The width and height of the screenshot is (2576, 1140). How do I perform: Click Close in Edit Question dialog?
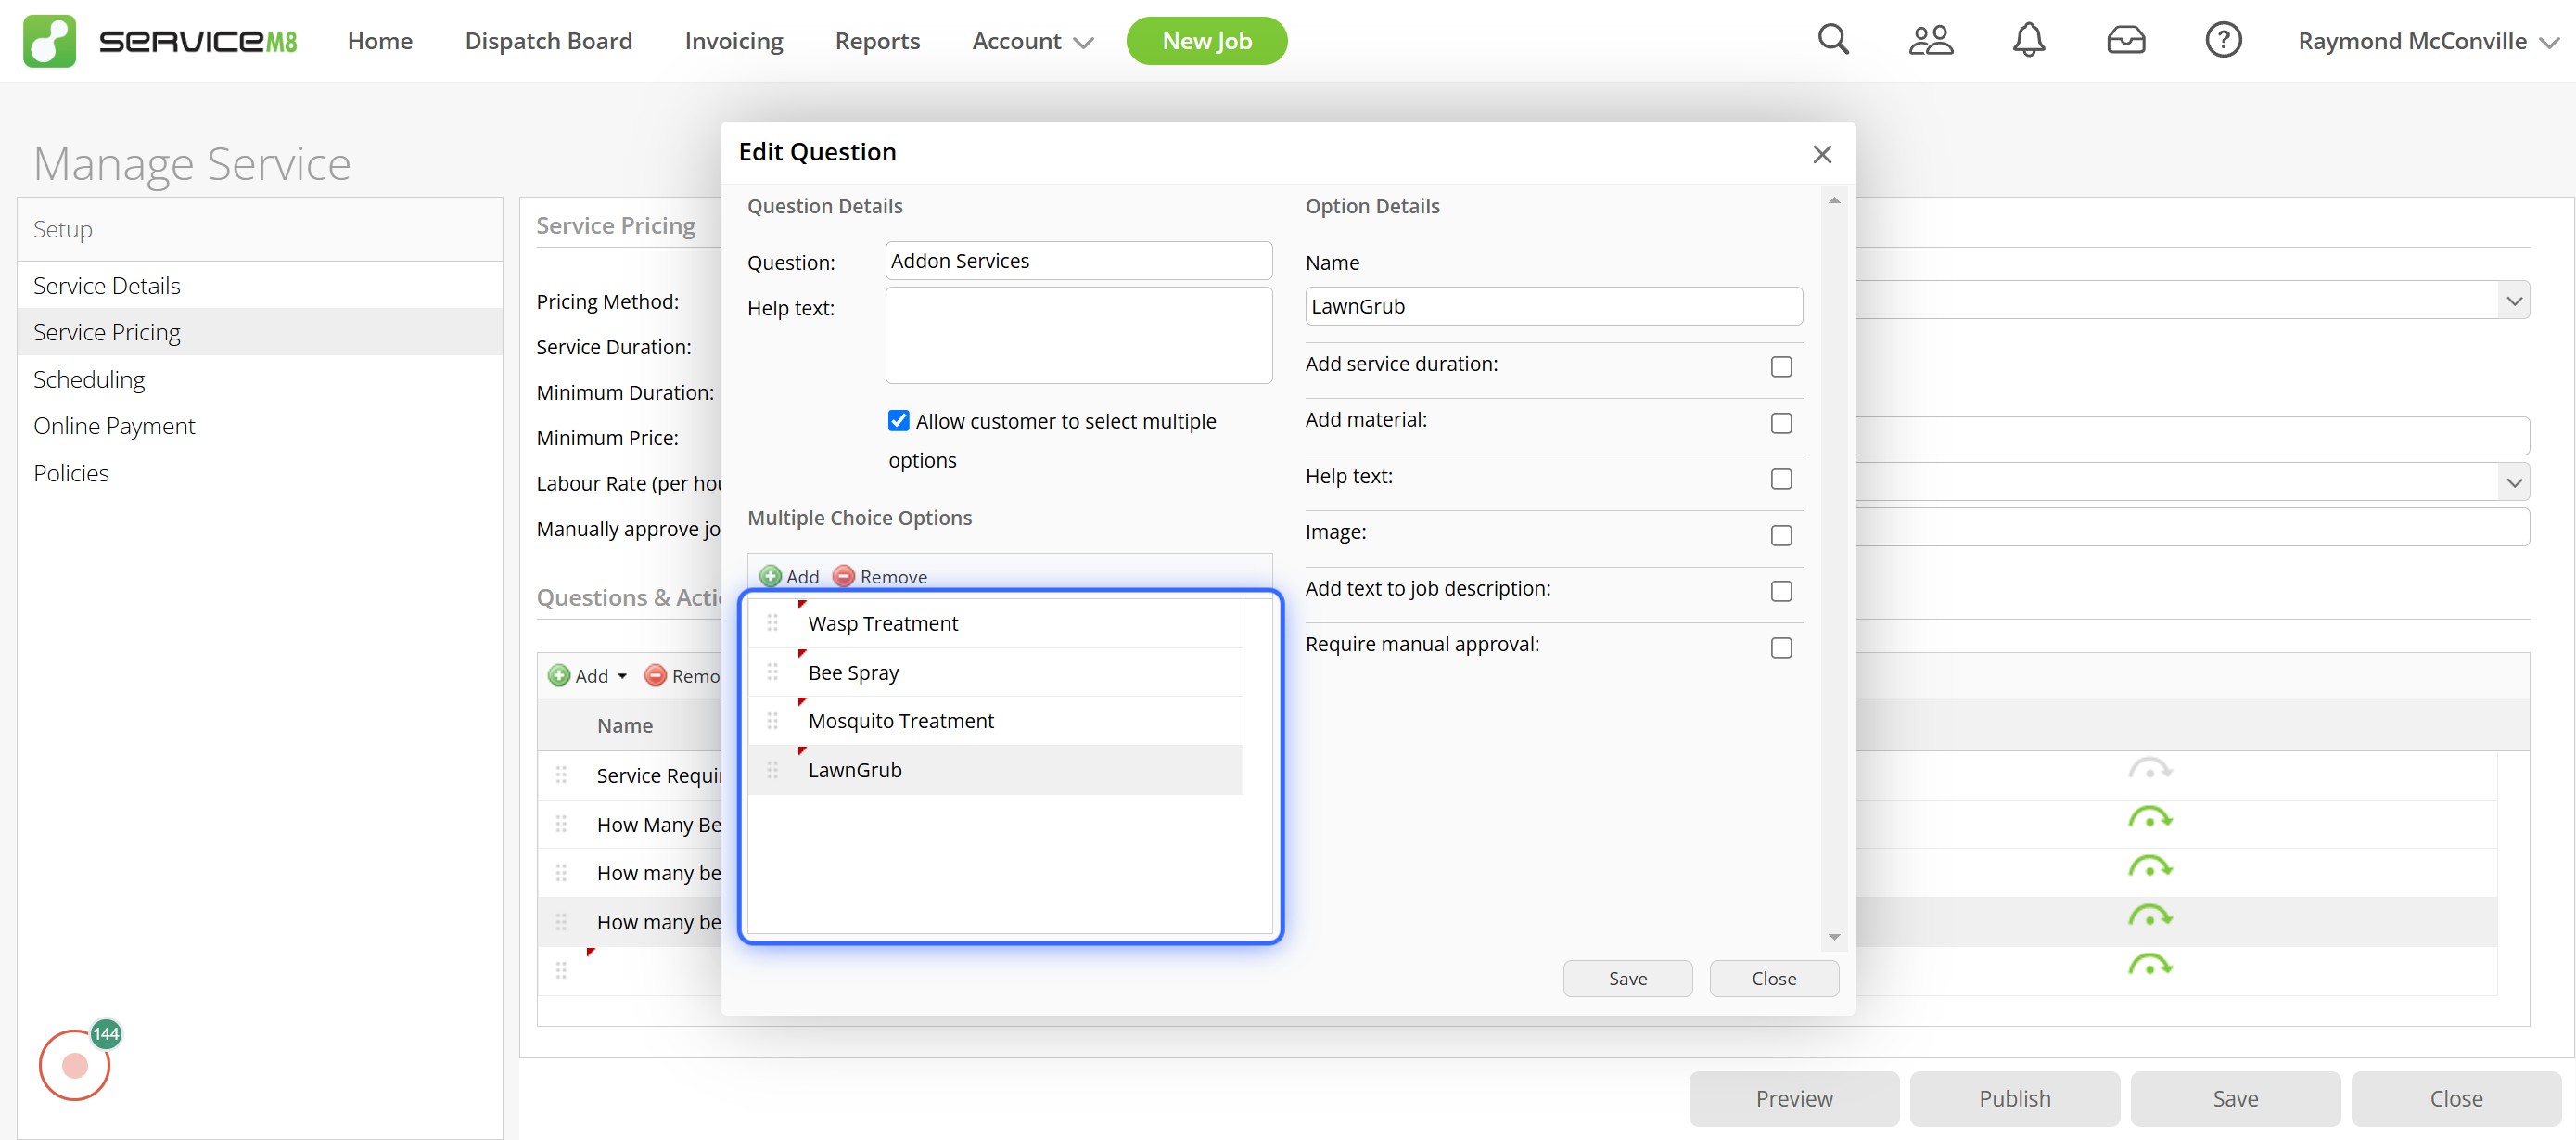point(1773,978)
